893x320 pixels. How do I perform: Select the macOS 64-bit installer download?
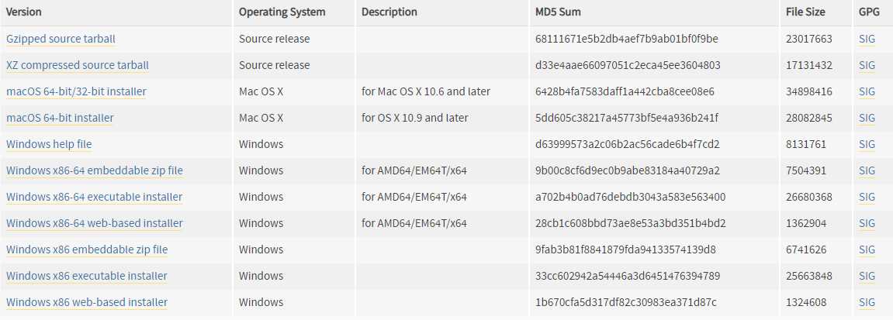coord(60,119)
